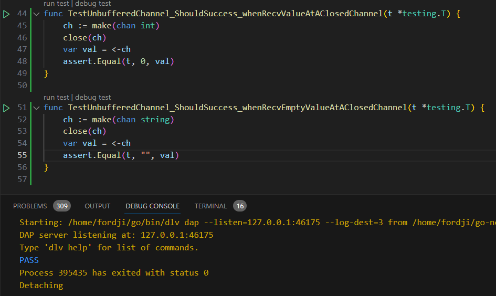Collapse the function starting at line 44

(x=36, y=14)
